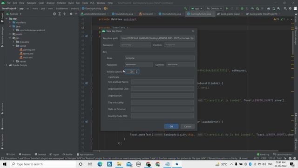Image resolution: width=298 pixels, height=168 pixels.
Task: Open the Logcat tool window
Action: pyautogui.click(x=54, y=154)
